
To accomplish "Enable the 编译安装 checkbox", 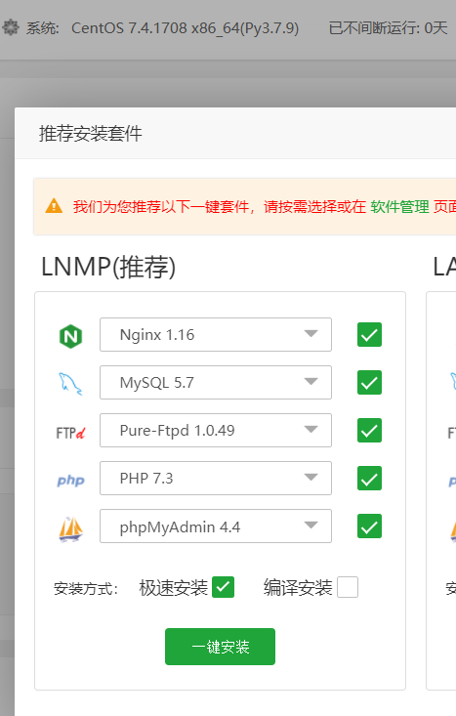I will 348,587.
